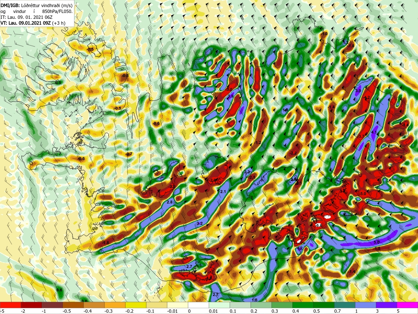This screenshot has width=418, height=314.
Task: Click the header line 'DMI/IGB: Lóðréttur vindhraði (m/s)'
Action: pos(36,5)
